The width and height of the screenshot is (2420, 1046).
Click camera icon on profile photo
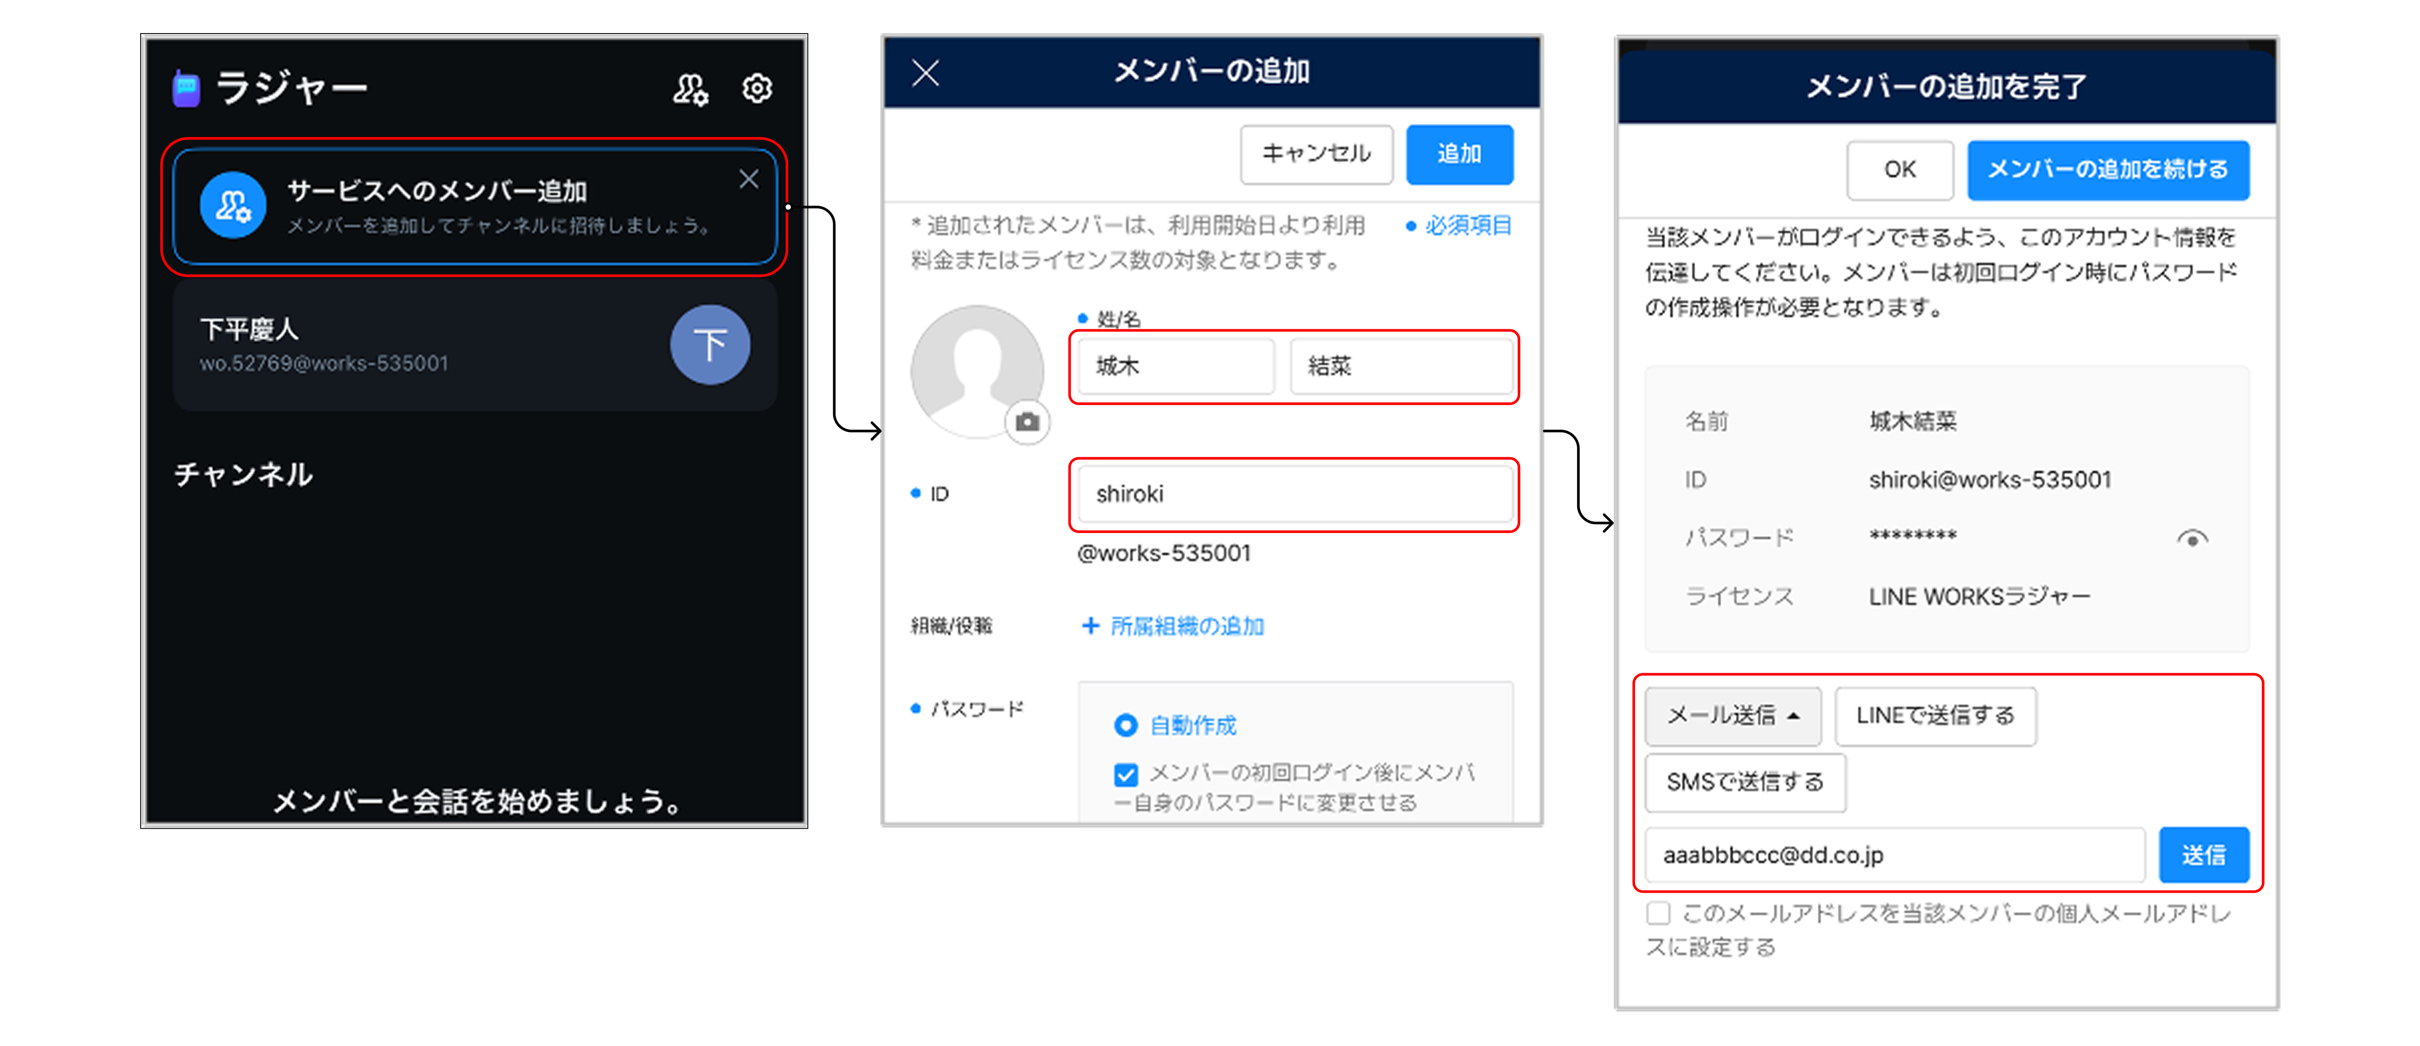[1028, 422]
